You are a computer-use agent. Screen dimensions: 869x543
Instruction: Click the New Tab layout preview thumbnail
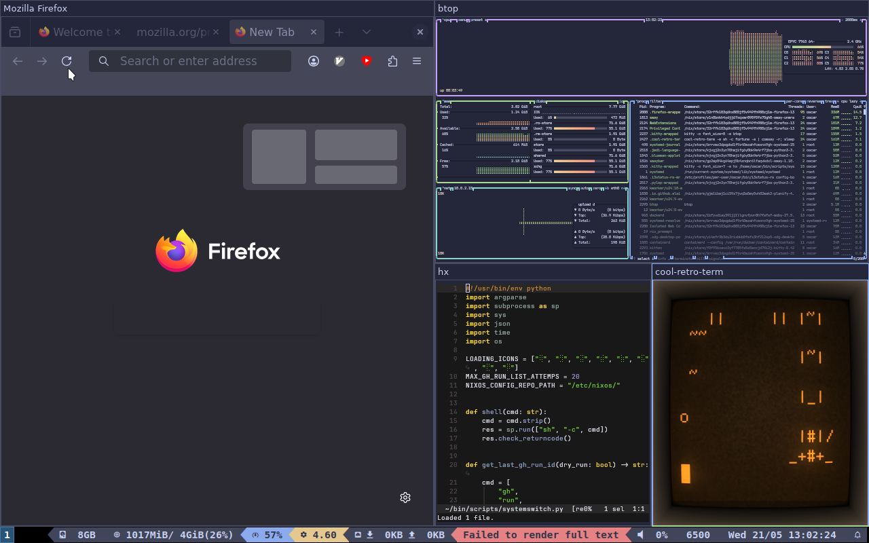click(x=325, y=157)
